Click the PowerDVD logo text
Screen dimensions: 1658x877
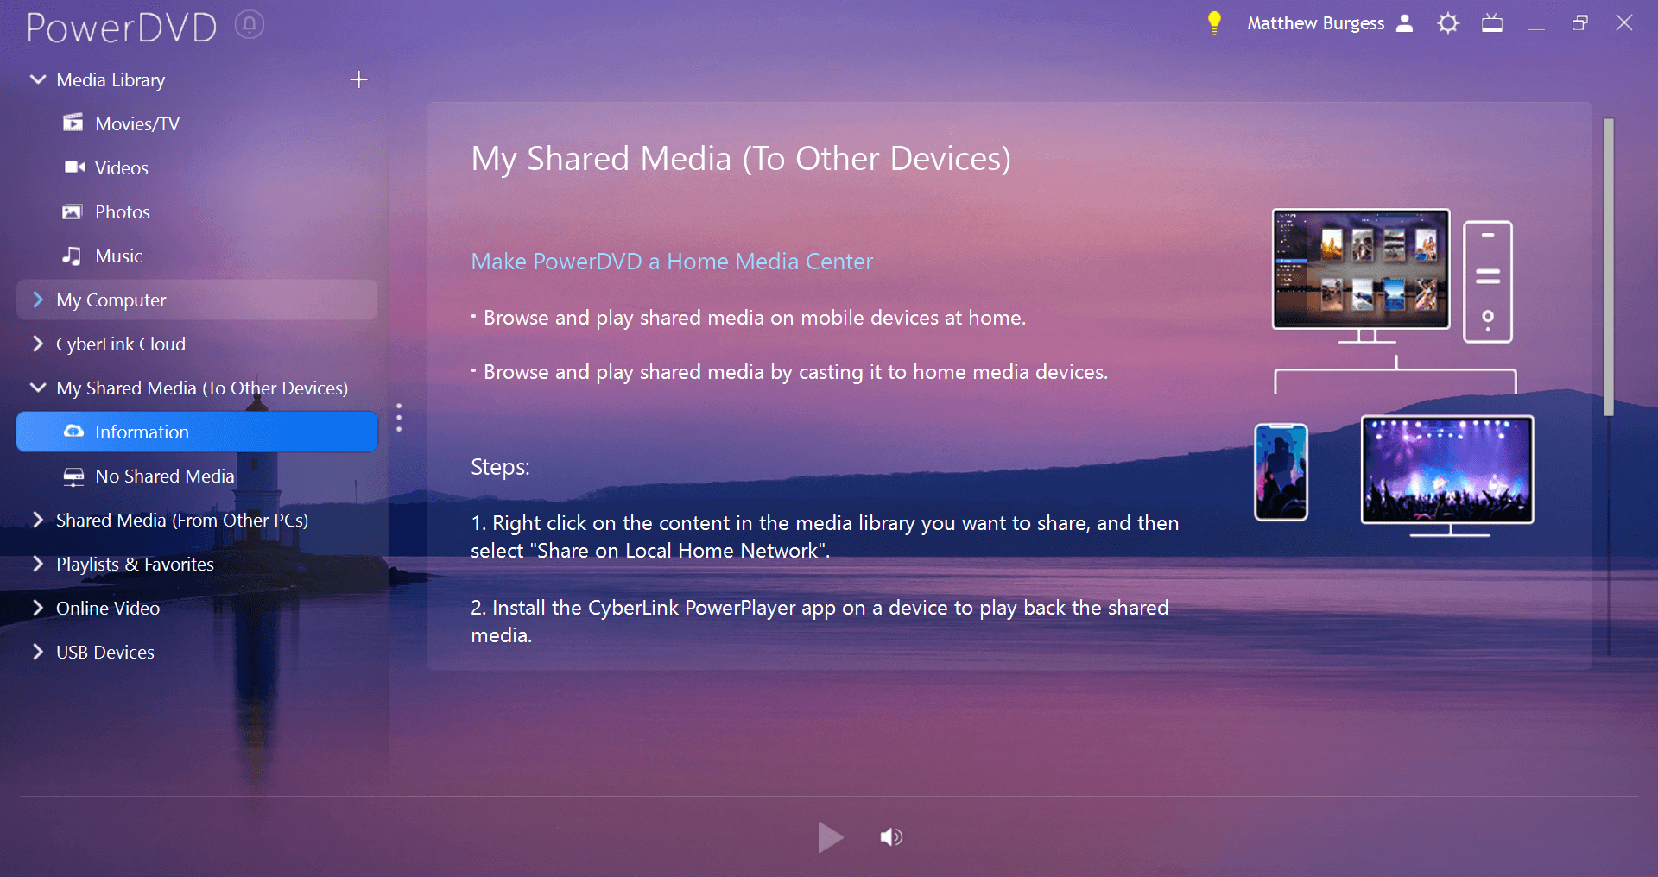122,28
